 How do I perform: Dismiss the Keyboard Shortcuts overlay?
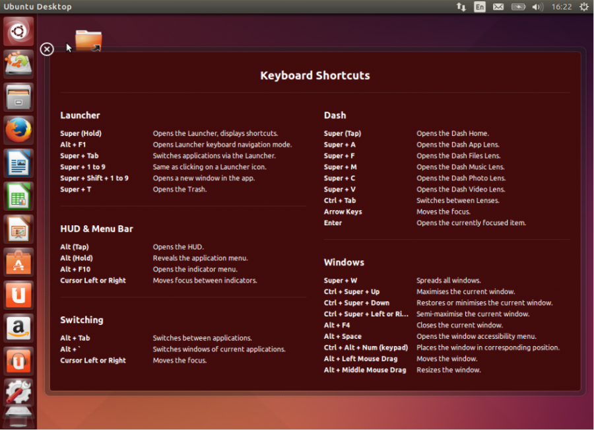click(46, 49)
